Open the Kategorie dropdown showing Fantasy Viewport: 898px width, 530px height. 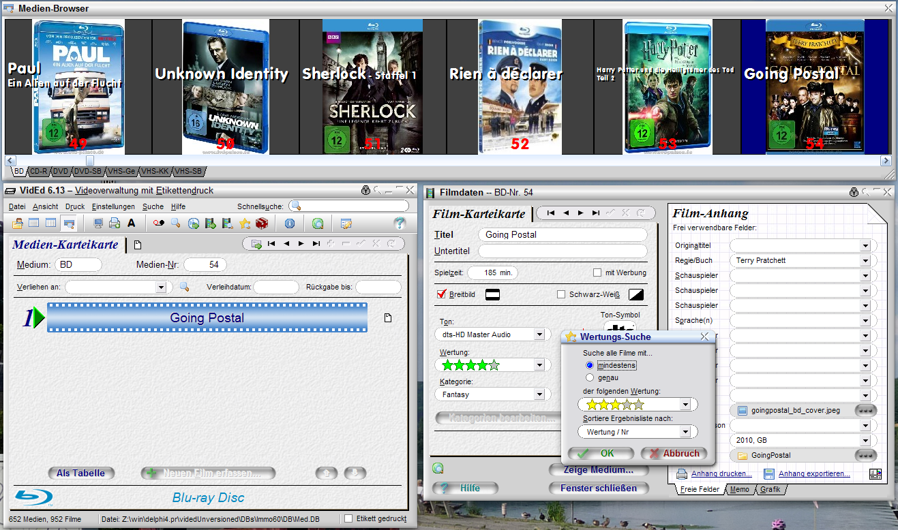click(x=539, y=394)
